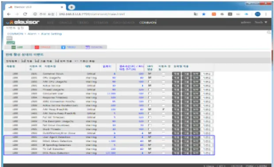Click white default button in CPU Usage(%) row
The height and width of the screenshot is (167, 274).
pyautogui.click(x=207, y=78)
